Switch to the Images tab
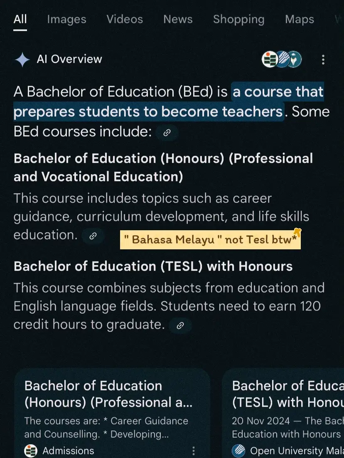The height and width of the screenshot is (458, 344). click(67, 19)
